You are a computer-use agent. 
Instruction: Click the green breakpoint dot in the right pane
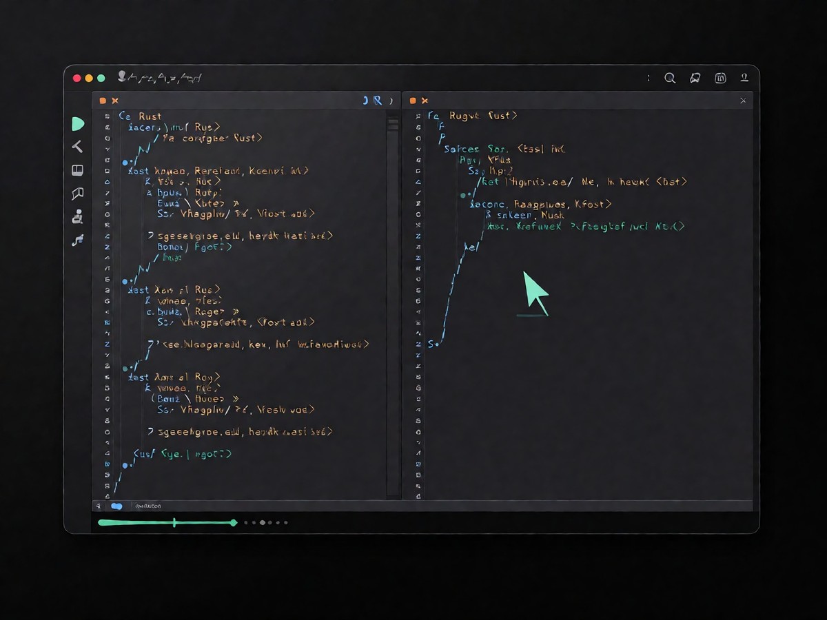[463, 196]
